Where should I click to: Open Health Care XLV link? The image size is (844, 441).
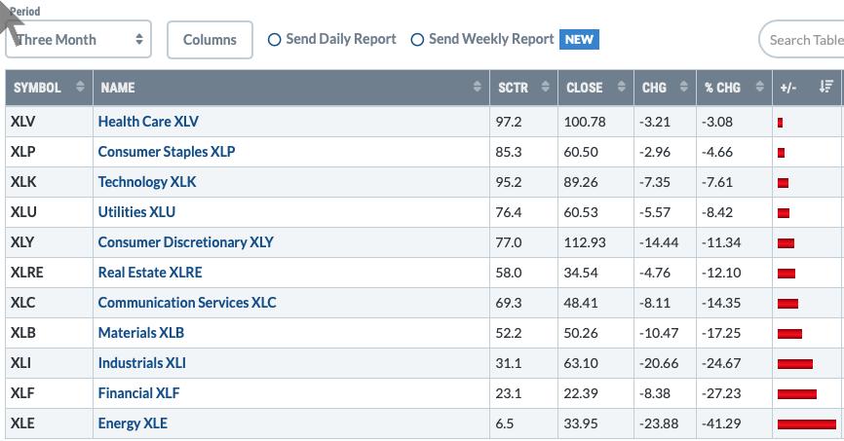tap(148, 122)
